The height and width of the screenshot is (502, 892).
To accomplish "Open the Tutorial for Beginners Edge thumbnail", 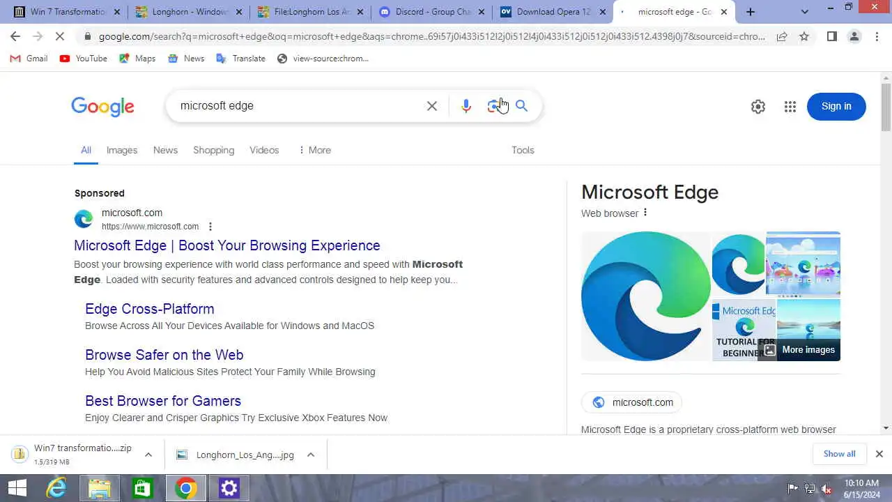I will pyautogui.click(x=744, y=330).
